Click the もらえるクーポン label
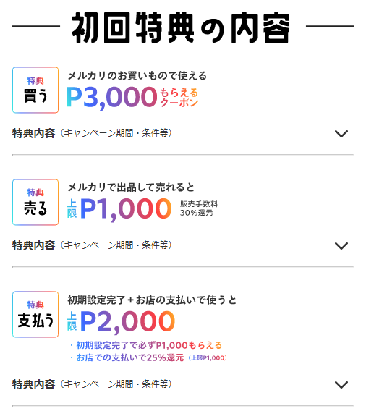The width and height of the screenshot is (366, 419). (179, 98)
